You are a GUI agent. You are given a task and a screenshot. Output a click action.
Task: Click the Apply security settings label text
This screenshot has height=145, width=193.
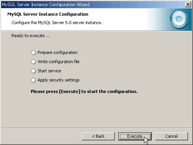[x=59, y=80]
